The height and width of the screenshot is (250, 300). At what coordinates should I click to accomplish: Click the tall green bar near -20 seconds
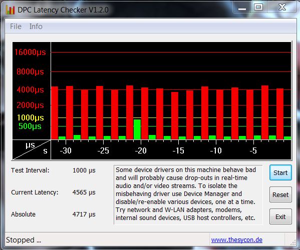coord(137,129)
